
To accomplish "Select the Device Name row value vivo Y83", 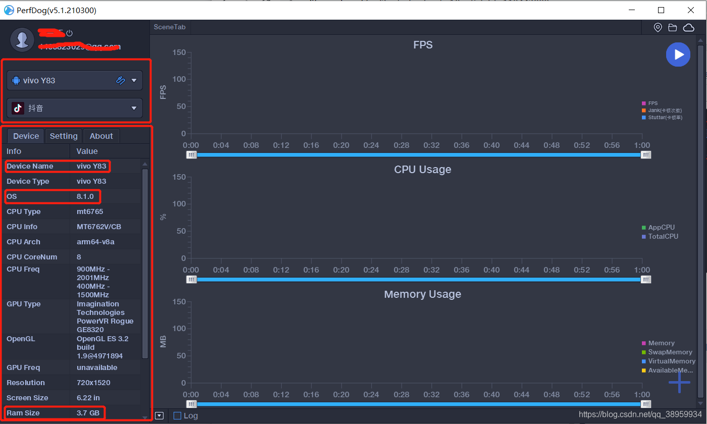I will 90,166.
